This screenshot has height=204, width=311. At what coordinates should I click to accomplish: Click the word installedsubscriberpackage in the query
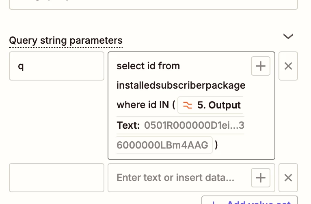181,85
